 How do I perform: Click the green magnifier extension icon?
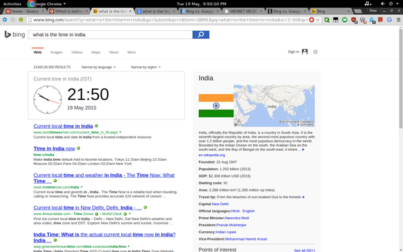tap(327, 20)
